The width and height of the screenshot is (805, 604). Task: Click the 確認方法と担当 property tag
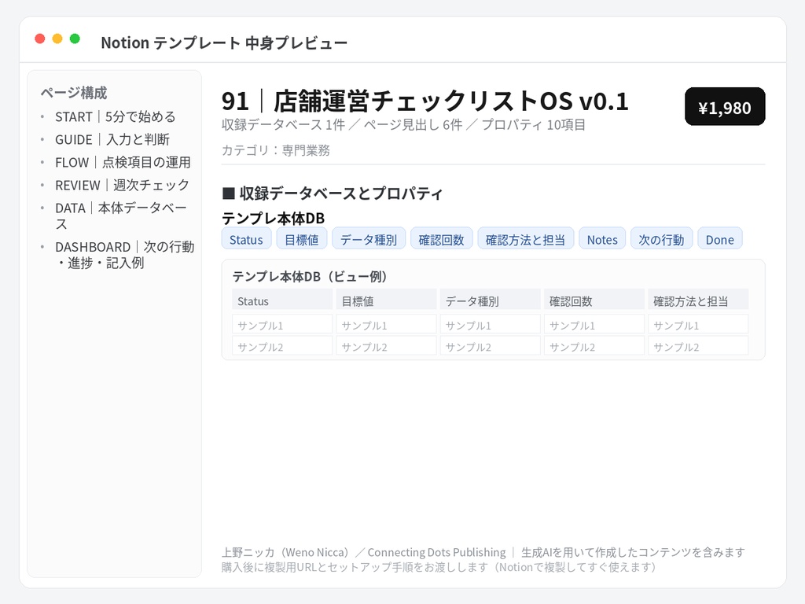tap(525, 240)
